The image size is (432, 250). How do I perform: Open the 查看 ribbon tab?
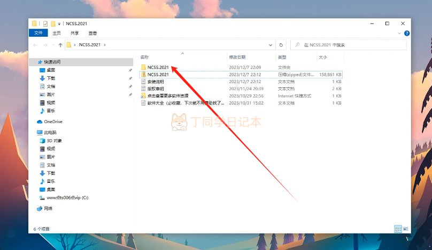92,33
